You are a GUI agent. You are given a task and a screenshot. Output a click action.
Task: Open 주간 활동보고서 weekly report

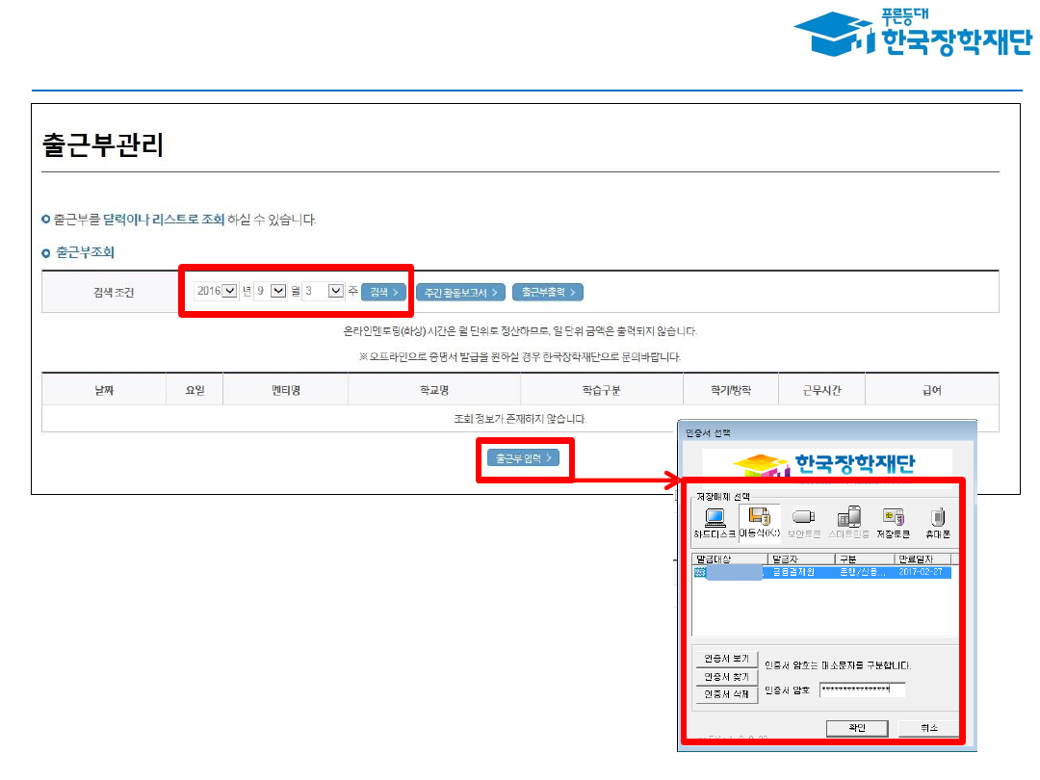460,292
